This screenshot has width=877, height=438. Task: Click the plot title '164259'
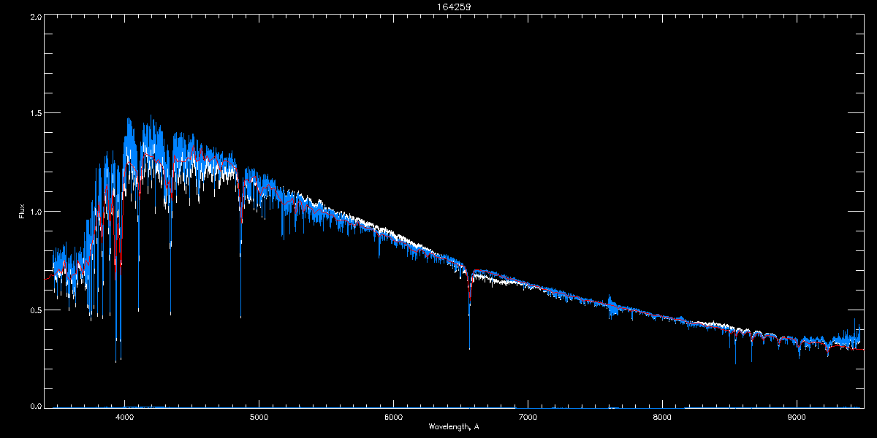(454, 7)
